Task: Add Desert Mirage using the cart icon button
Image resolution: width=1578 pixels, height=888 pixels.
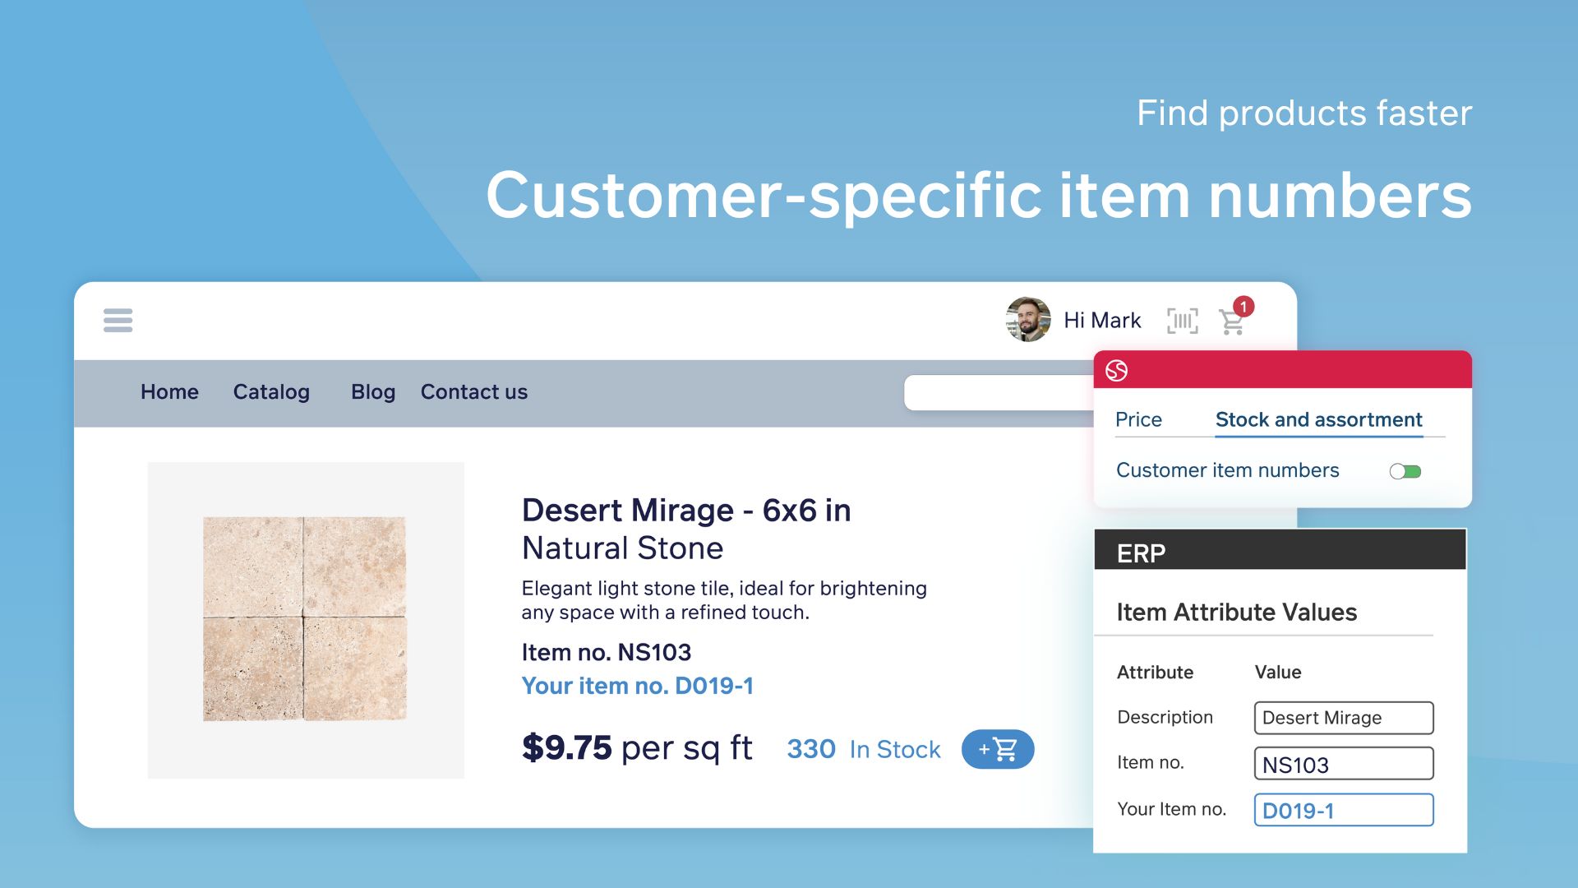Action: coord(997,749)
